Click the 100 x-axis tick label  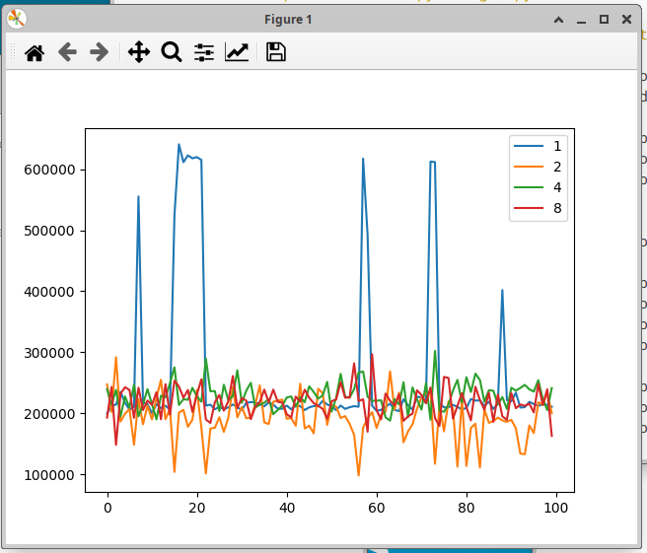coord(555,508)
